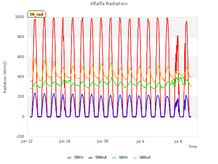218x164 pixels.
Task: Click the -200 y-axis tick label
Action: click(x=20, y=136)
